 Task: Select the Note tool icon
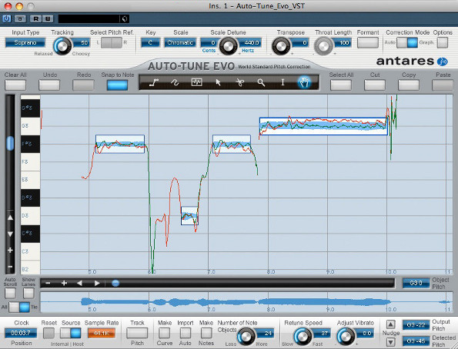coord(196,82)
